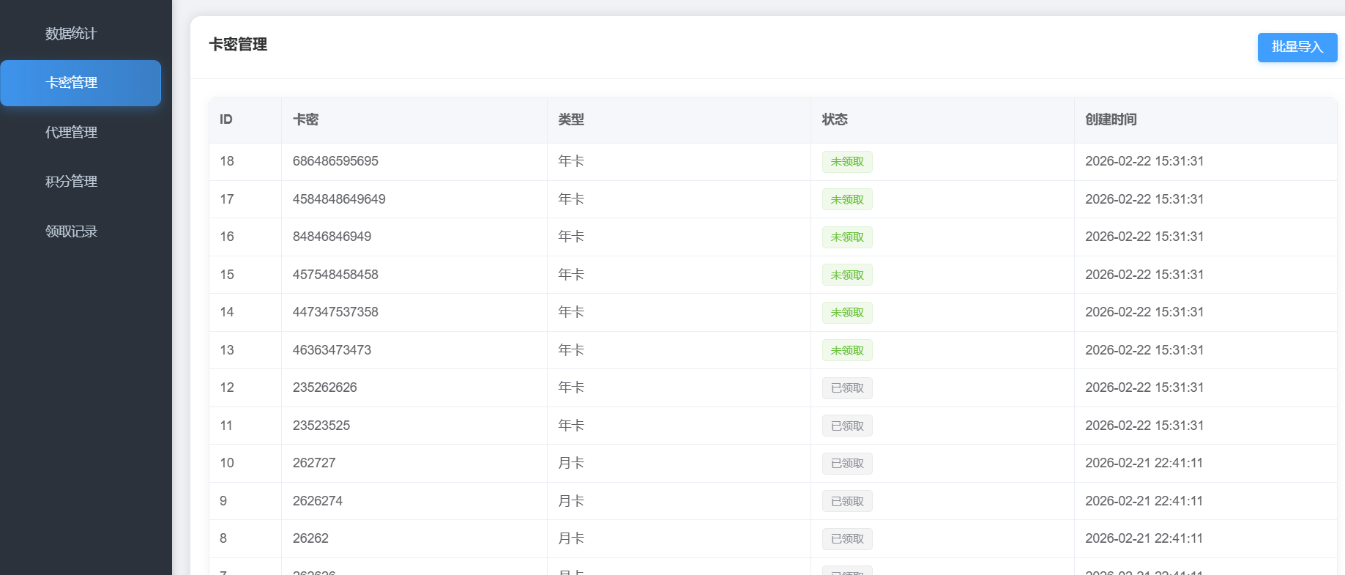Select the 月卡 type cell for ID 9

point(571,501)
